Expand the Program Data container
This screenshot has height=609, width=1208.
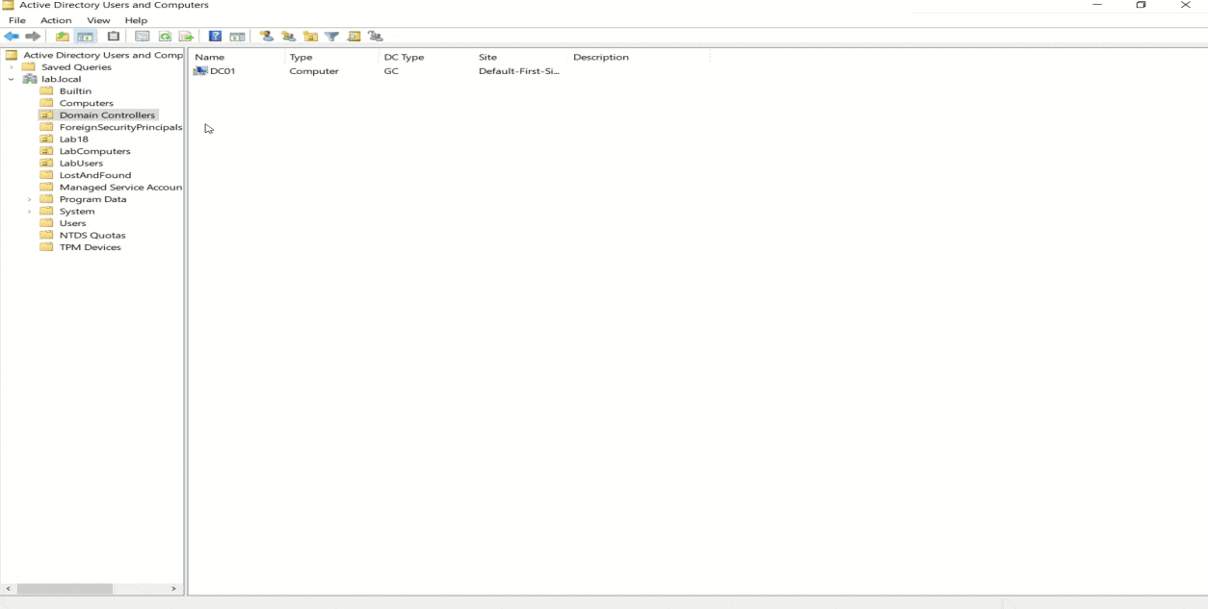pos(30,199)
